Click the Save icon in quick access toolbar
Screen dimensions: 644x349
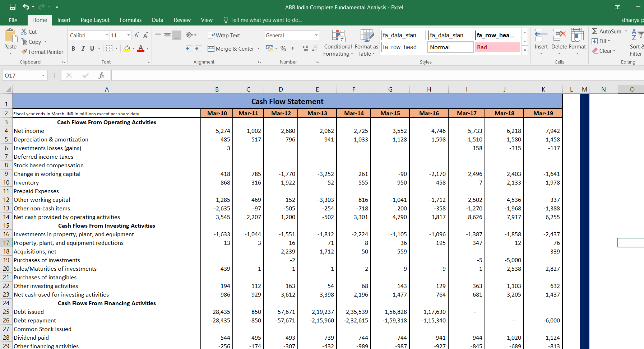point(13,7)
